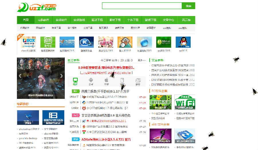Focus the site search input box
The width and height of the screenshot is (258, 150).
click(142, 6)
